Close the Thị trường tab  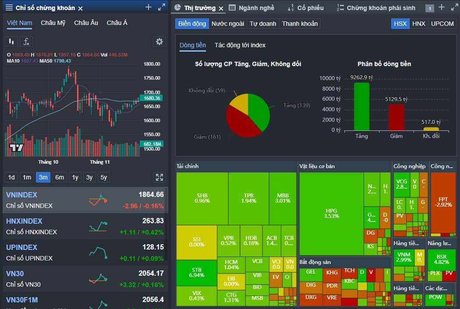(x=221, y=8)
